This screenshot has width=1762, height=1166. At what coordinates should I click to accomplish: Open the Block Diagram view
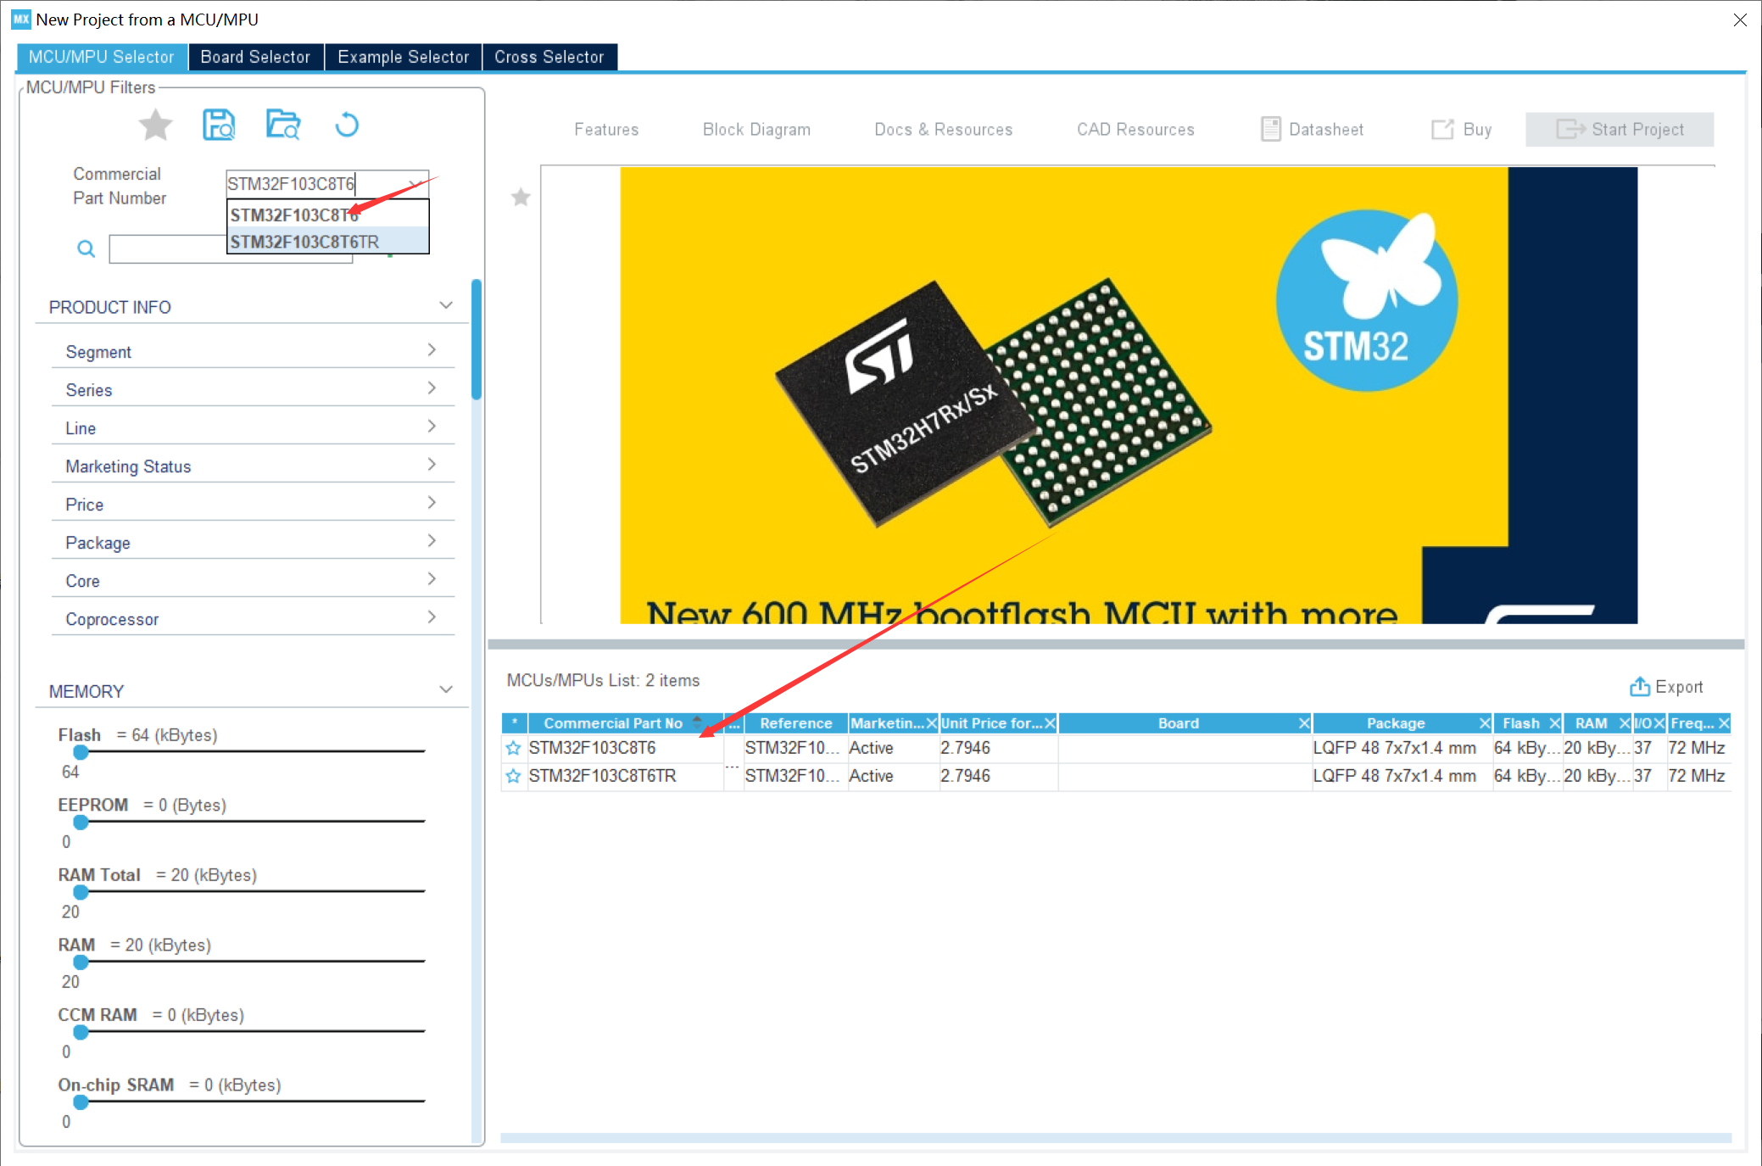(x=756, y=130)
